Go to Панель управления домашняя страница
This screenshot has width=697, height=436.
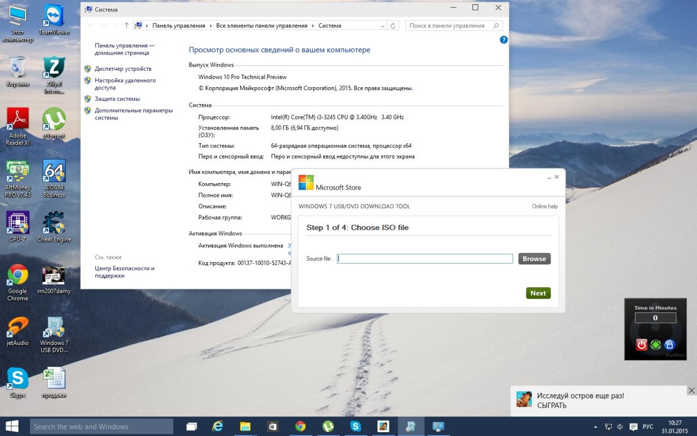pos(125,49)
